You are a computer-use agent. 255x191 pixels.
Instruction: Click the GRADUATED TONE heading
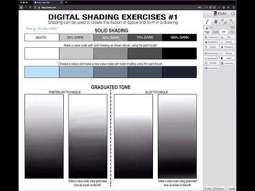tap(110, 87)
